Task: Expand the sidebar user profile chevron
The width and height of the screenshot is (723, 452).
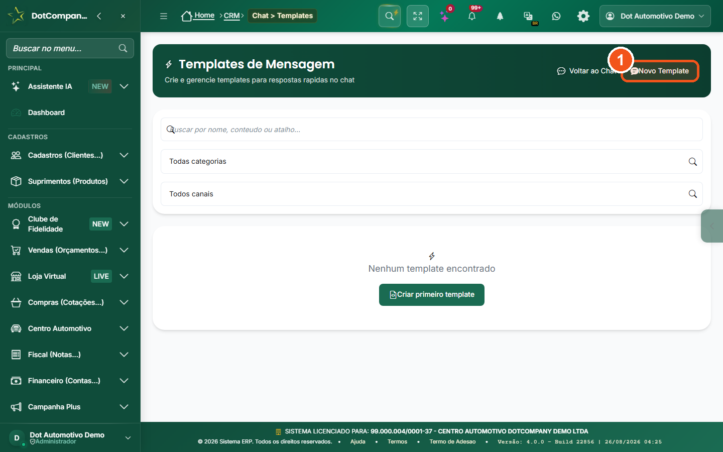Action: click(x=128, y=438)
